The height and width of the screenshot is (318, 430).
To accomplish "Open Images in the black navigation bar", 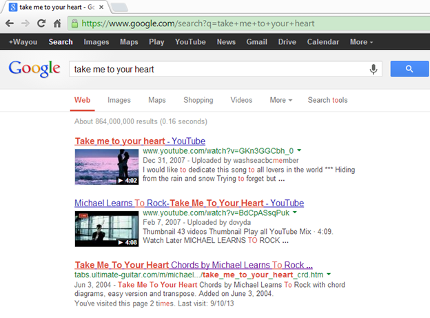I will [x=96, y=42].
